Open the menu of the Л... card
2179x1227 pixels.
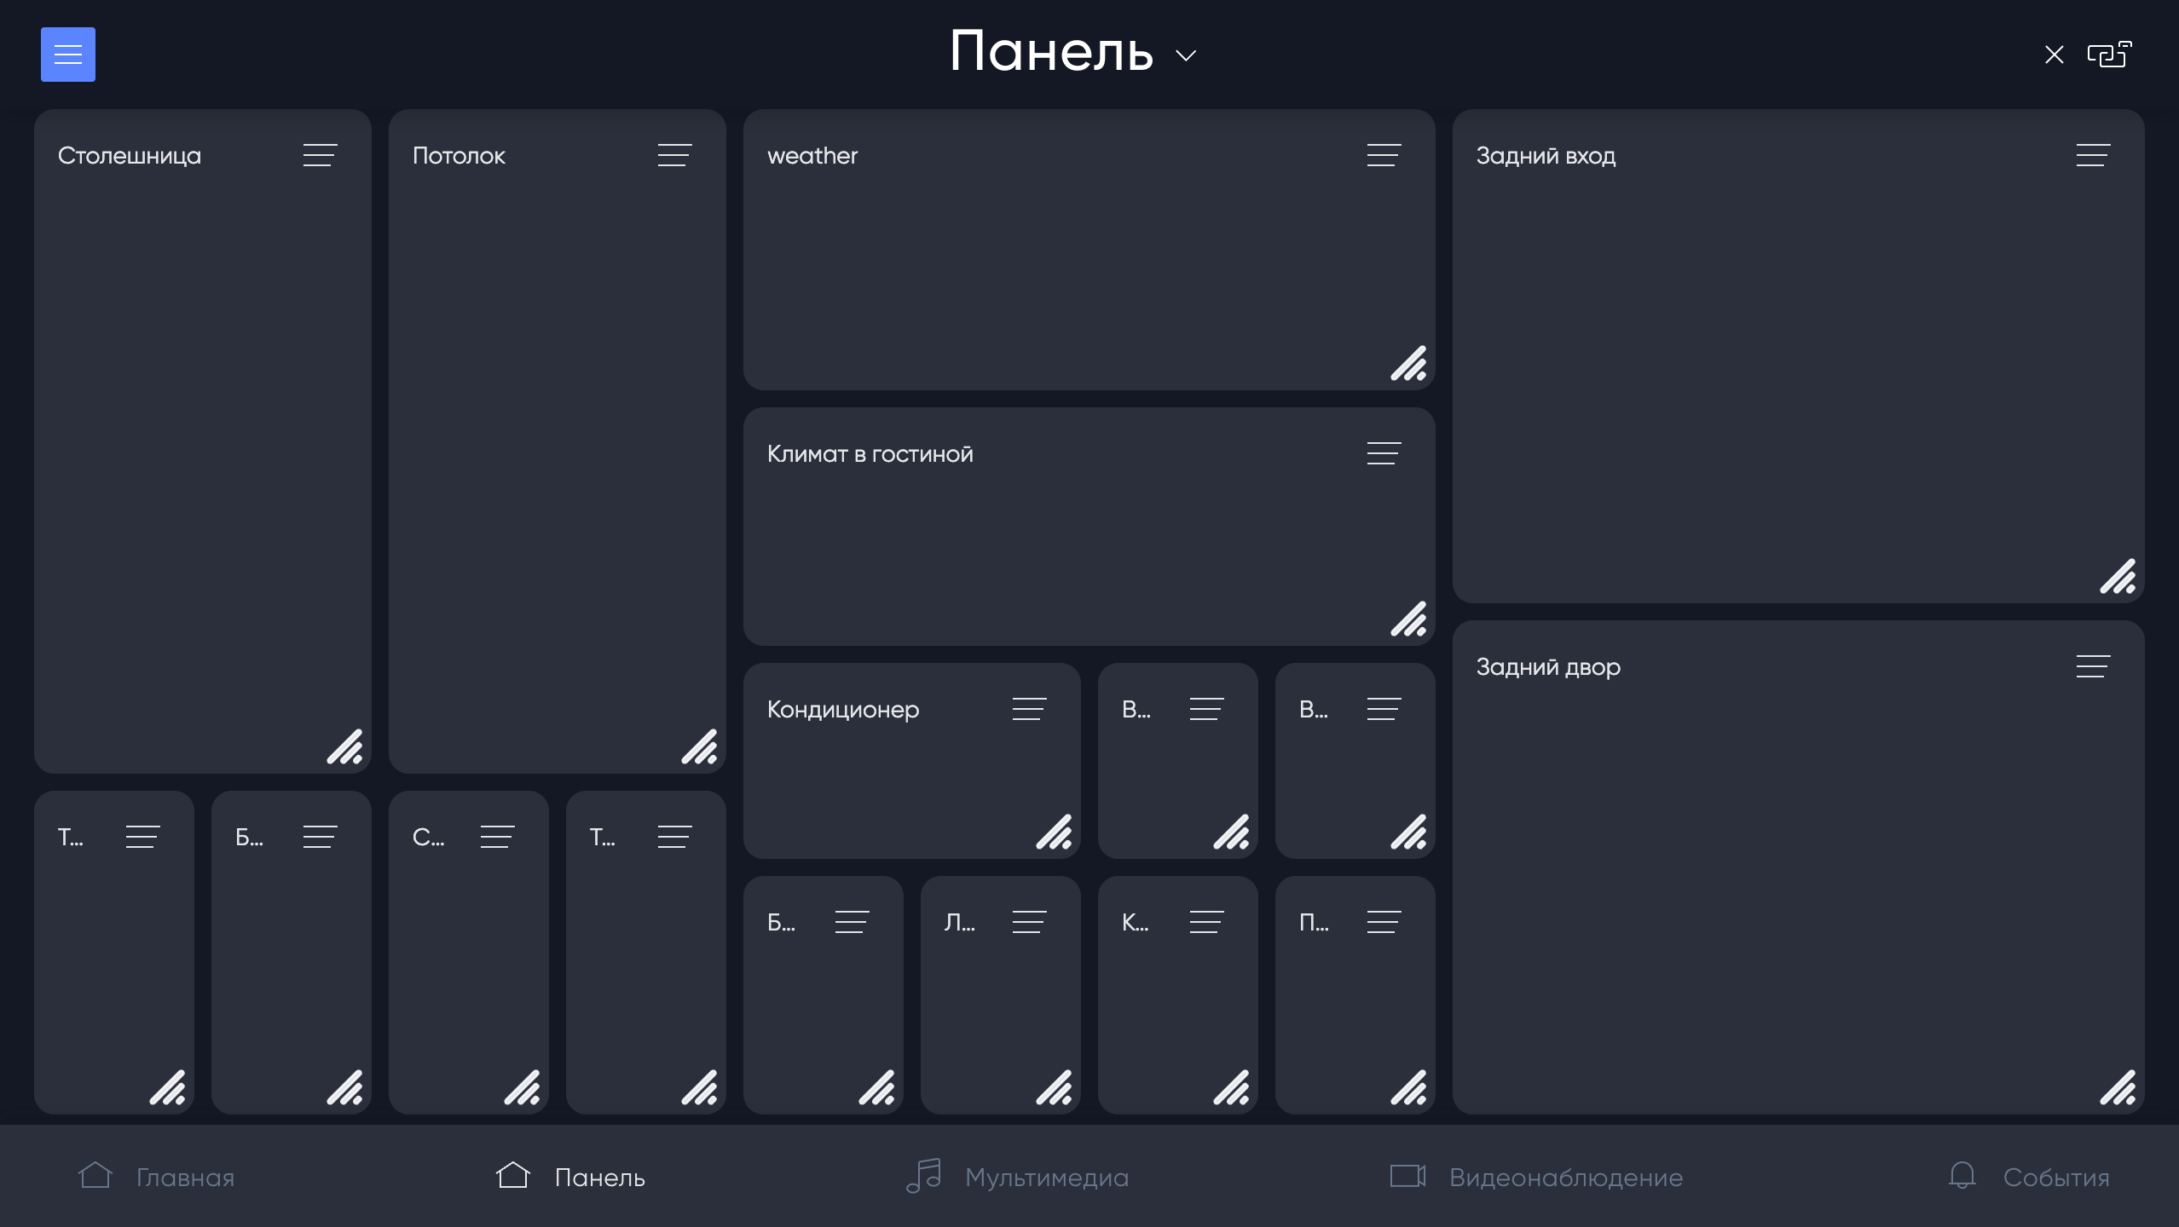tap(1030, 922)
